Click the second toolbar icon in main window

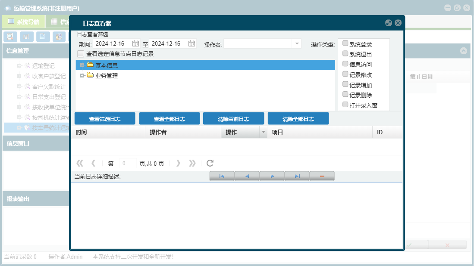[26, 37]
